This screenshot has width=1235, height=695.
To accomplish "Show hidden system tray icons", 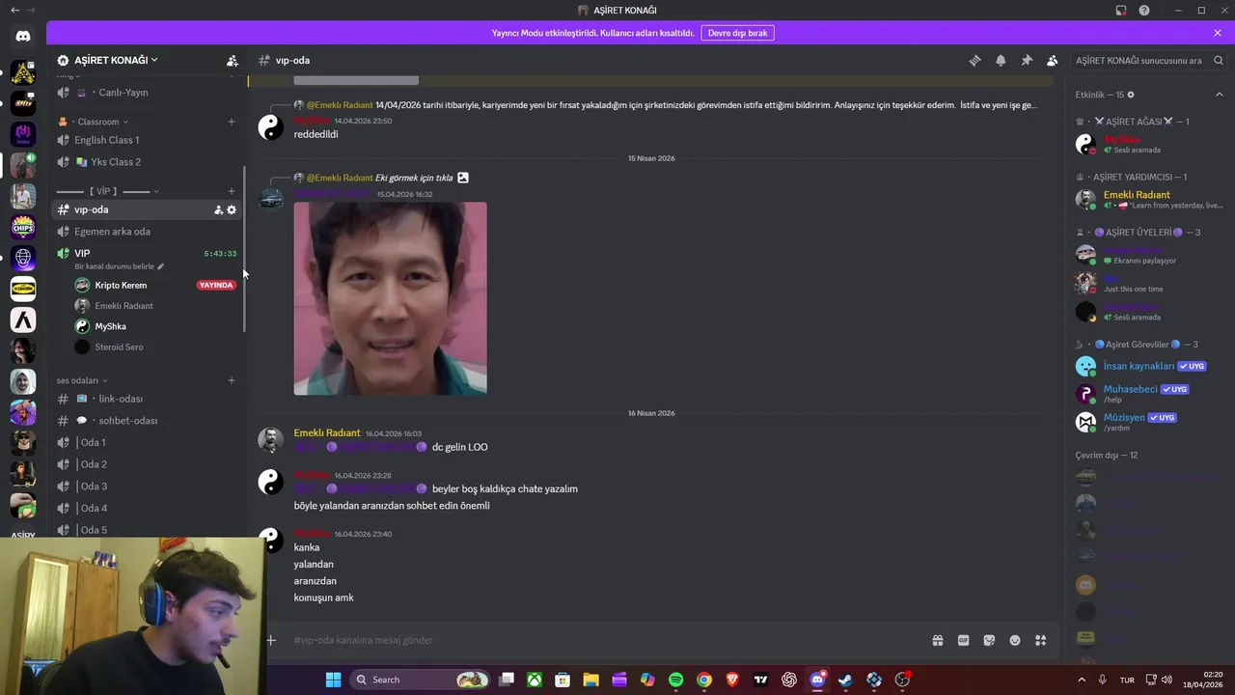I will click(x=1081, y=680).
